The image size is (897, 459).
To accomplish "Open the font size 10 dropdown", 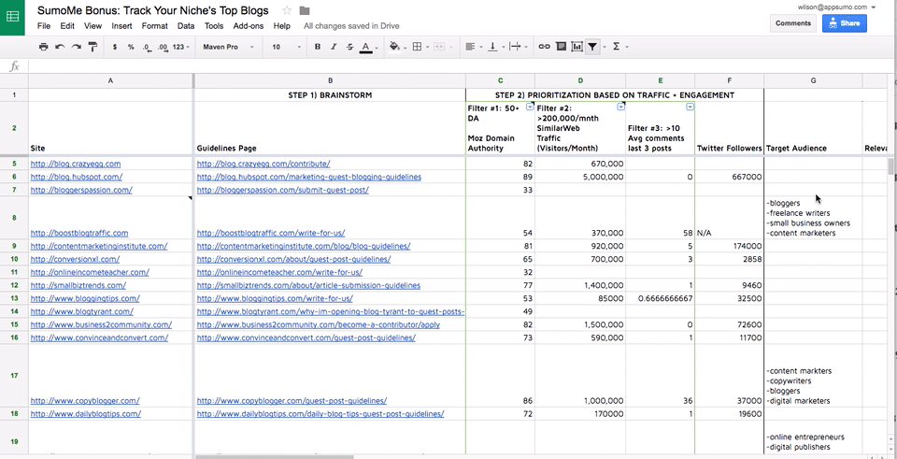I will pyautogui.click(x=286, y=47).
